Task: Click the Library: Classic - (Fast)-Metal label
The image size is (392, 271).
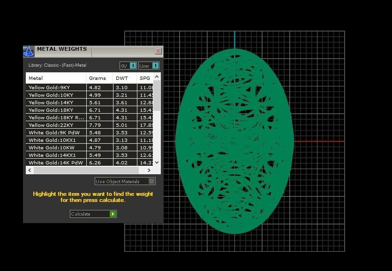Action: pyautogui.click(x=57, y=65)
